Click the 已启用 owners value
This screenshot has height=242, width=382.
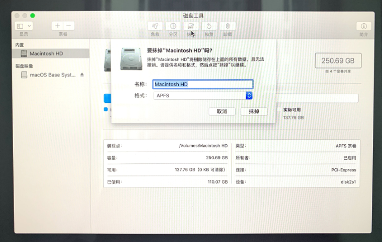[350, 158]
